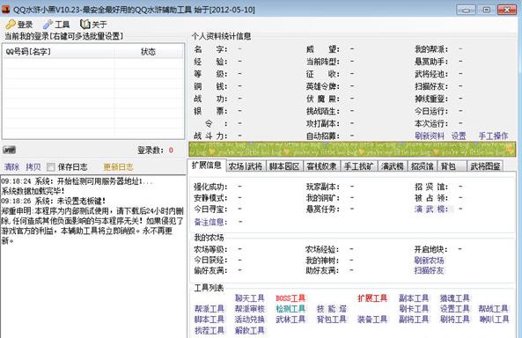Open the 挑衅工具 link

210,330
